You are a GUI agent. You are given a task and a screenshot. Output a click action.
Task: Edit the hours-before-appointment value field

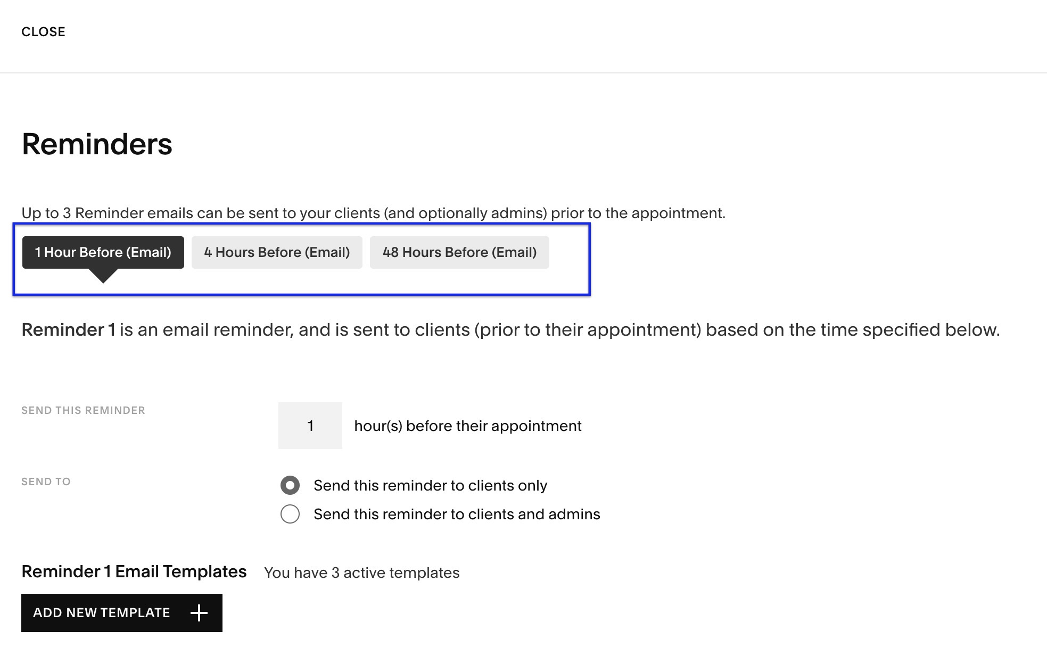coord(310,426)
